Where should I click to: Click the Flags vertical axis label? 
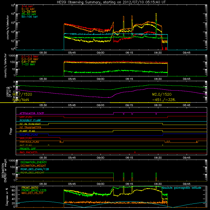pos(11,131)
